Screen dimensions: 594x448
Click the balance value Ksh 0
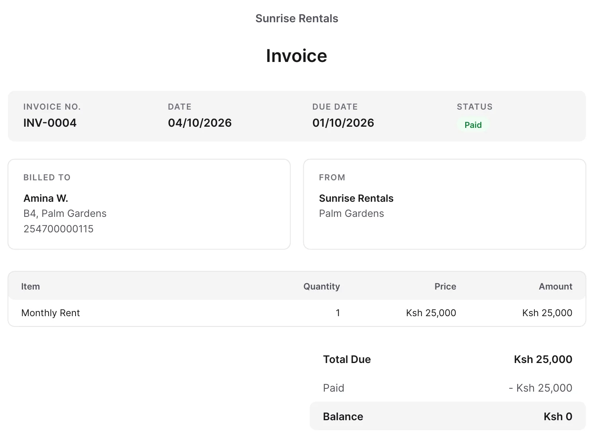(558, 416)
